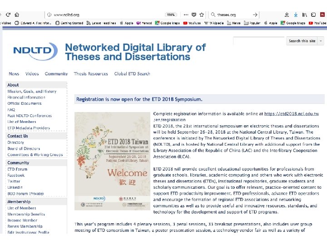Open Committees & Working Groups link
327x245 pixels.
coord(35,155)
